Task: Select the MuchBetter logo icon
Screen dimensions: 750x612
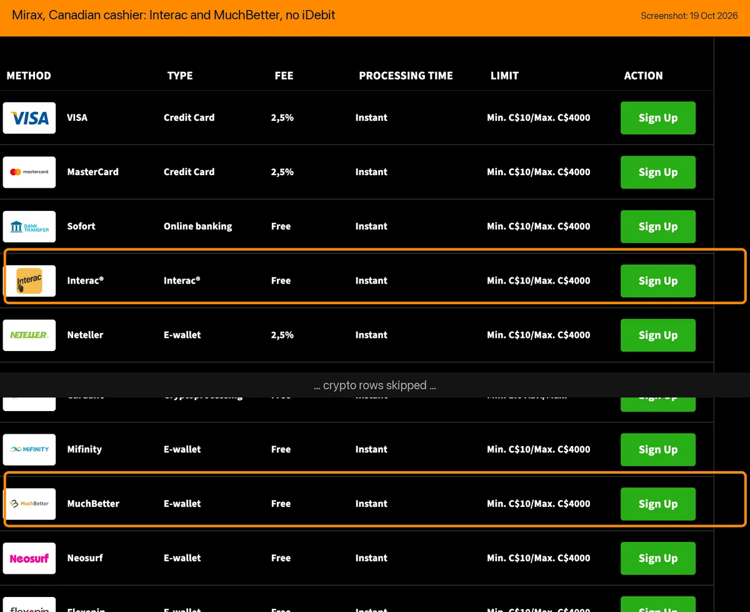Action: (x=29, y=504)
